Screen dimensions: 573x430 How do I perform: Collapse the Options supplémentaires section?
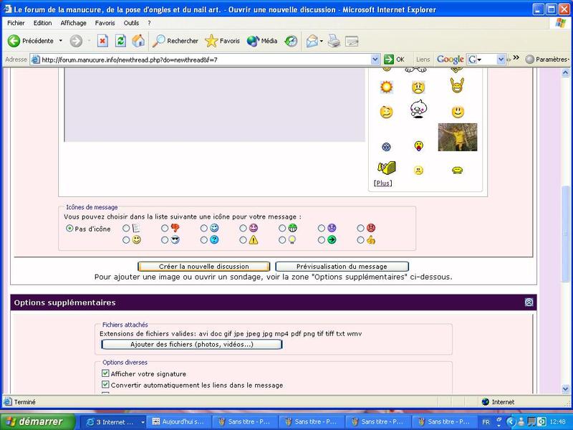529,302
